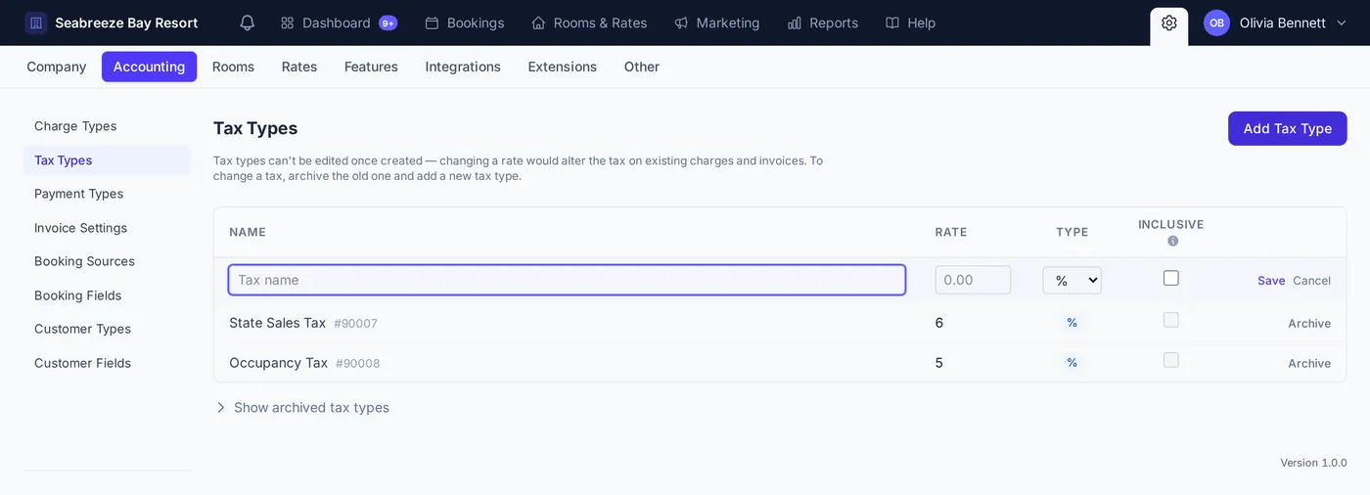Click the Rooms & Rates house icon
Image resolution: width=1370 pixels, height=495 pixels.
click(538, 22)
